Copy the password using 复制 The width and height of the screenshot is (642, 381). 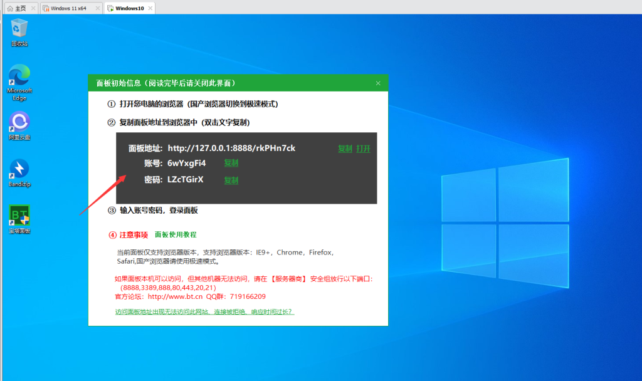point(231,180)
